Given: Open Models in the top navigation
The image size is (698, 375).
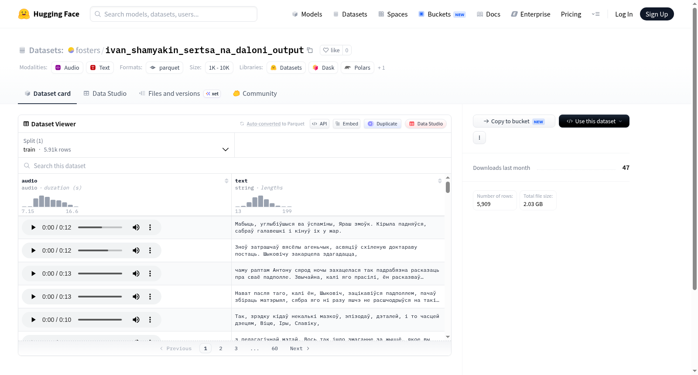Looking at the screenshot, I should coord(307,14).
